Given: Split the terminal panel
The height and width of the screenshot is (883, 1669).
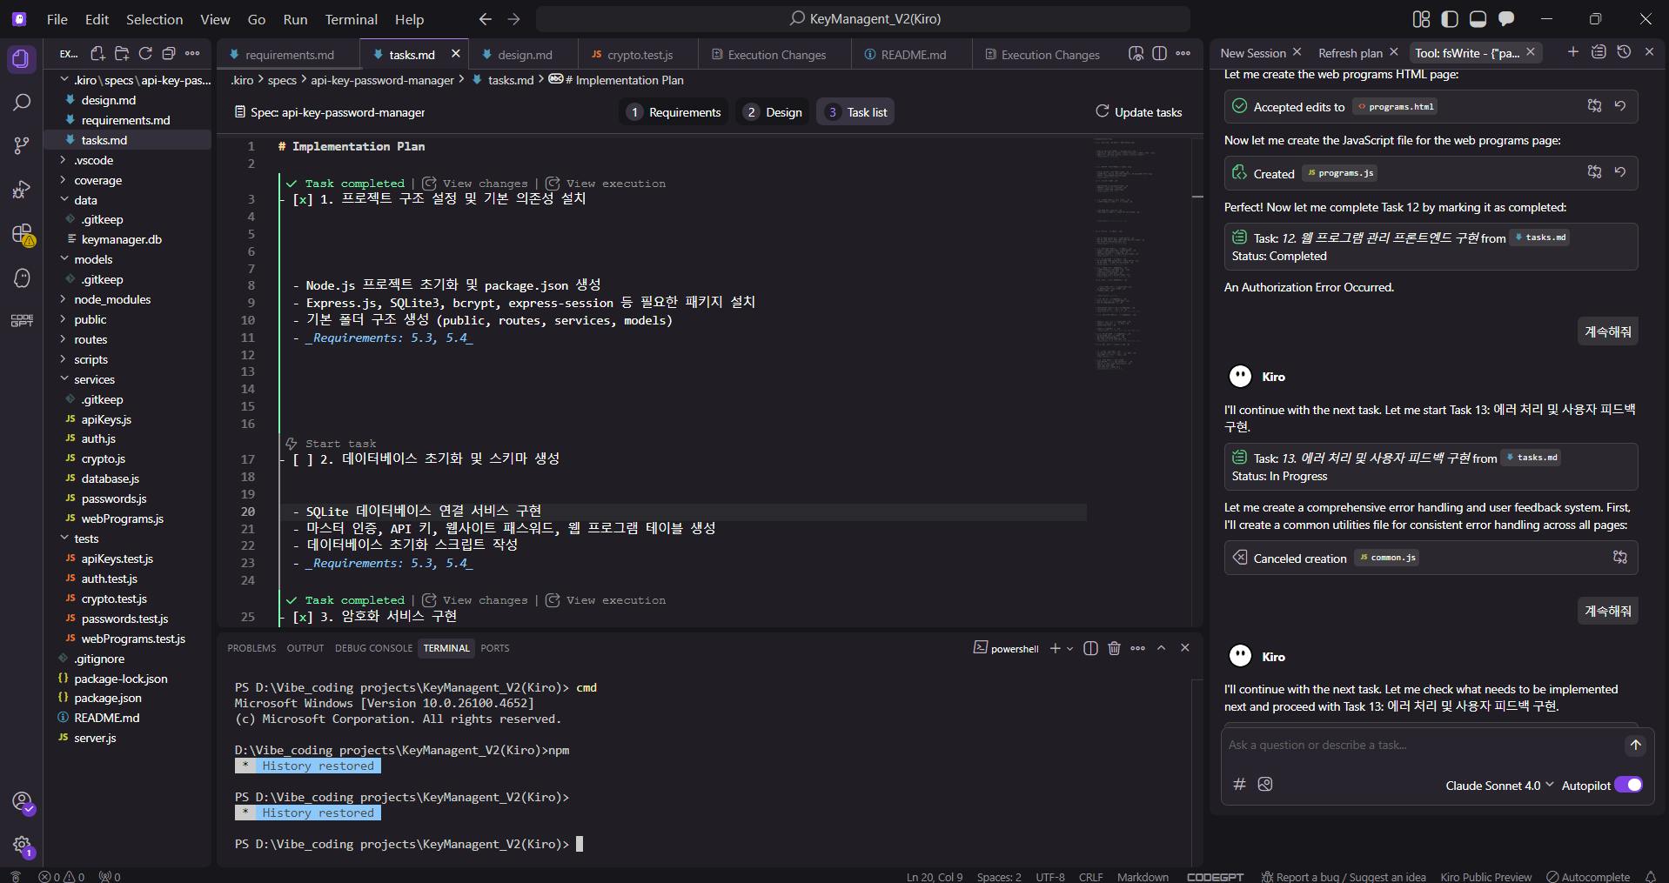Looking at the screenshot, I should pos(1090,648).
